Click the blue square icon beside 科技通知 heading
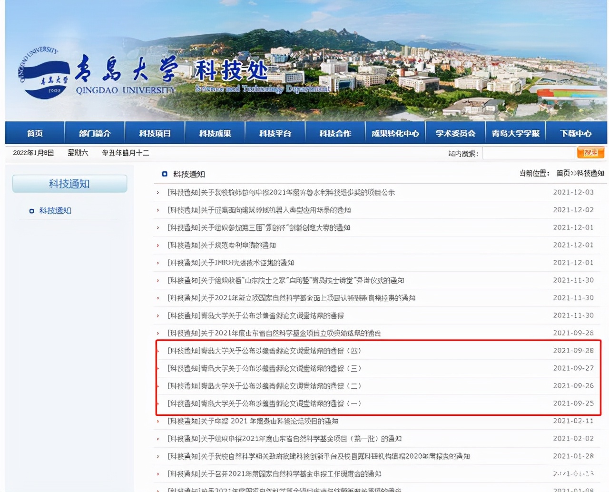This screenshot has width=609, height=492. click(165, 174)
